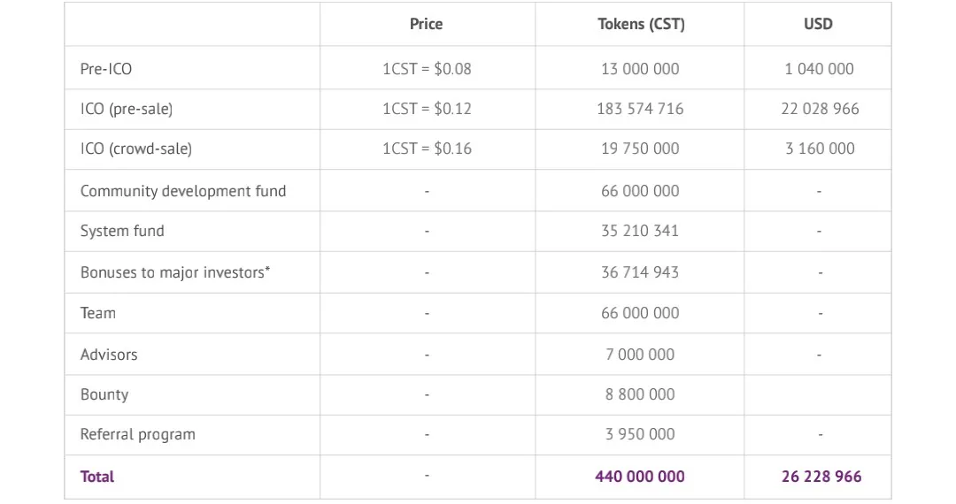The image size is (956, 504).
Task: Select the ICO (pre-sale) row label
Action: [x=127, y=109]
